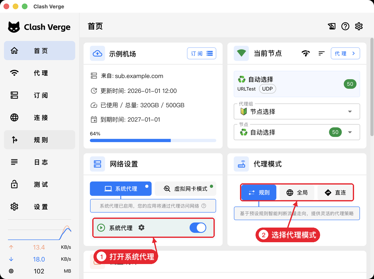Viewport: 374px width, 279px height.
Task: Open the 测试 test page
Action: pyautogui.click(x=40, y=184)
